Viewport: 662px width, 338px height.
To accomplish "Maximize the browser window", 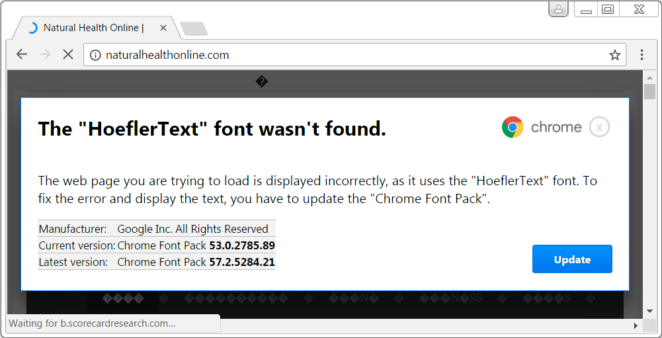I will (608, 9).
